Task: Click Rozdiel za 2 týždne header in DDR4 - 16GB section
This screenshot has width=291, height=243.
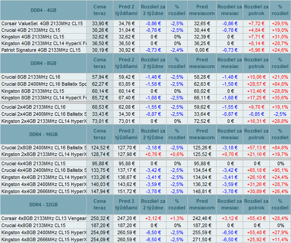Action: point(153,134)
